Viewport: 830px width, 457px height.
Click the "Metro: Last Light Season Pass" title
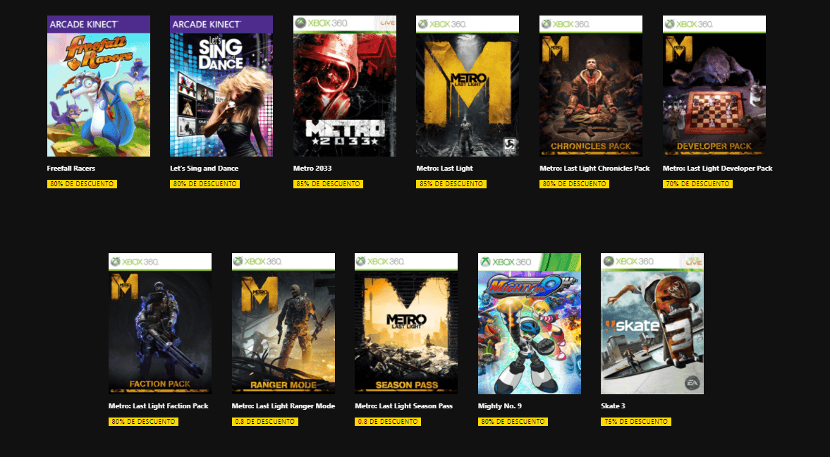(x=403, y=406)
